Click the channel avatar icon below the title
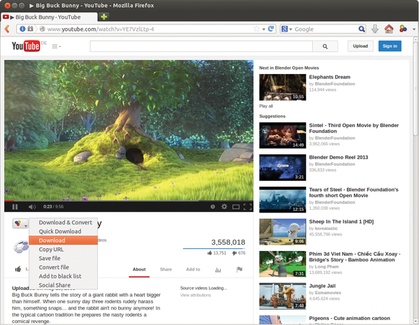 click(x=21, y=247)
